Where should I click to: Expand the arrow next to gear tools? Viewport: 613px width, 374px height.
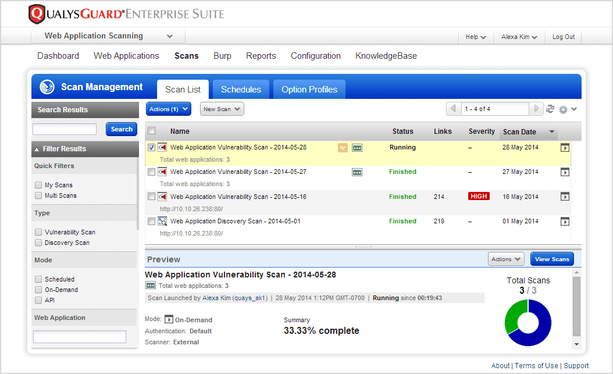[574, 109]
